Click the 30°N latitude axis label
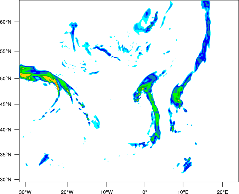This screenshot has height=194, width=239. [x=6, y=180]
